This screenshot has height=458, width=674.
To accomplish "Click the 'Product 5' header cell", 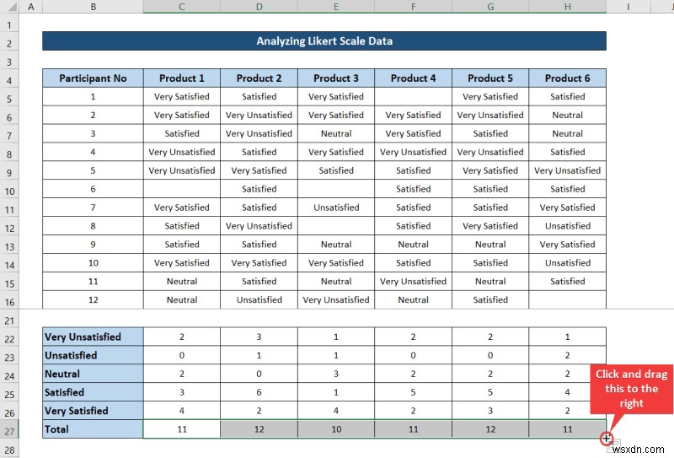I will point(490,78).
